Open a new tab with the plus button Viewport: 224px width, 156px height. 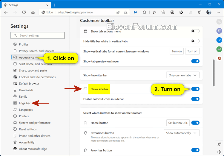(x=54, y=5)
